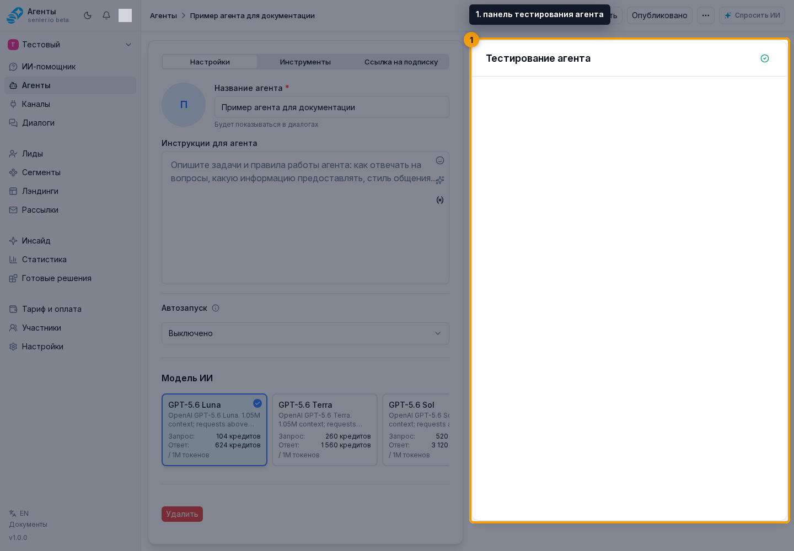Click the green check icon in testing panel
This screenshot has height=551, width=794.
coord(765,58)
